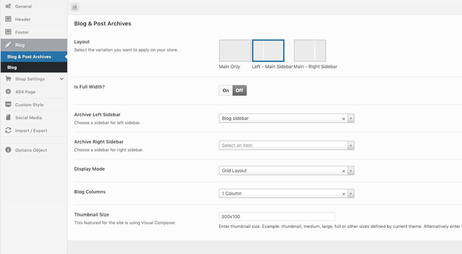
Task: Turn Is Full Width to On
Action: click(x=226, y=90)
